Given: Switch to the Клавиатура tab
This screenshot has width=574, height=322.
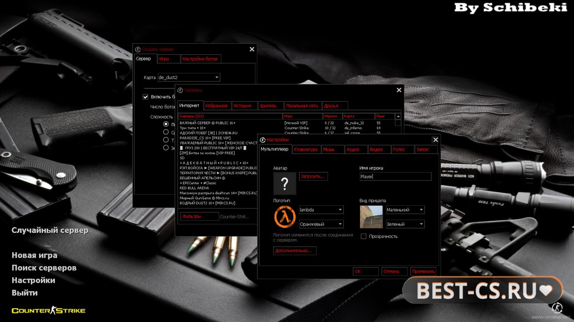Looking at the screenshot, I should click(x=306, y=149).
